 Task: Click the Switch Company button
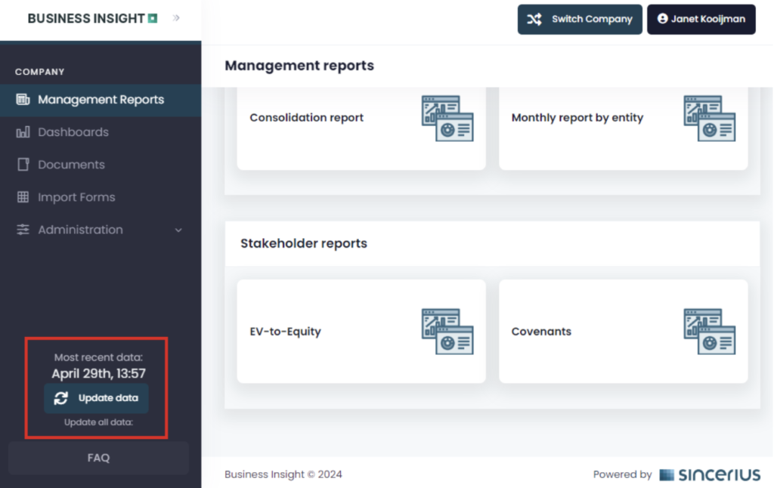580,19
